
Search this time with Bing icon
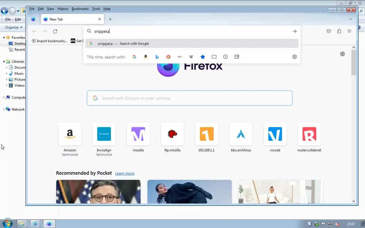[157, 57]
